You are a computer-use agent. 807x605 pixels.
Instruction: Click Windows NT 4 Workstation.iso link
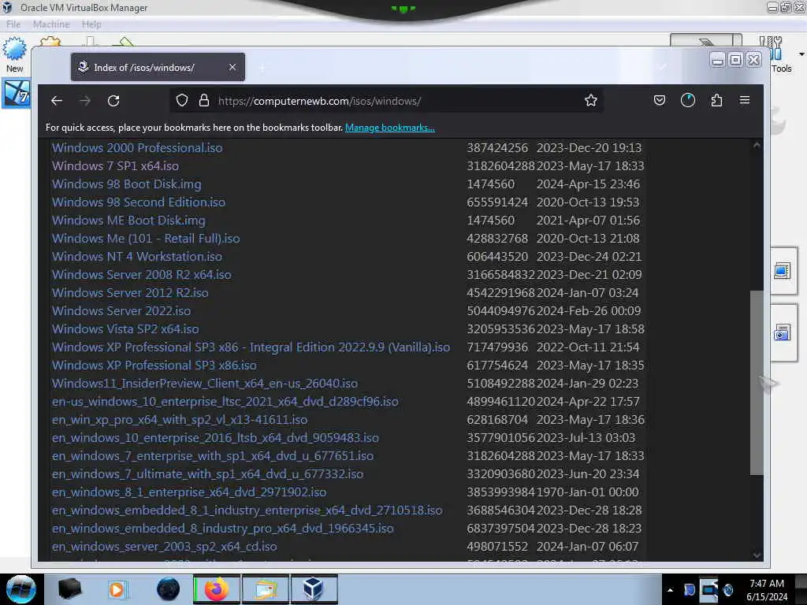coord(137,257)
